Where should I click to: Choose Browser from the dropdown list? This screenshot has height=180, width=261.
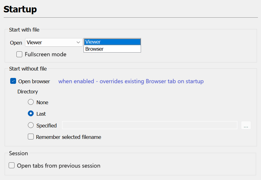pyautogui.click(x=112, y=49)
